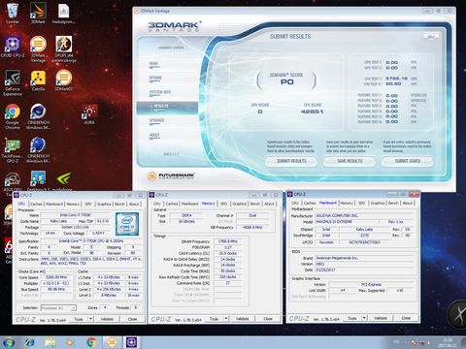Switch to CPU tab in the CPU-Z motherboard window
The image size is (466, 349).
tap(295, 203)
